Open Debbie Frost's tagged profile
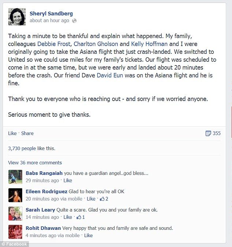Screen dimensions: 232x247 pos(54,44)
